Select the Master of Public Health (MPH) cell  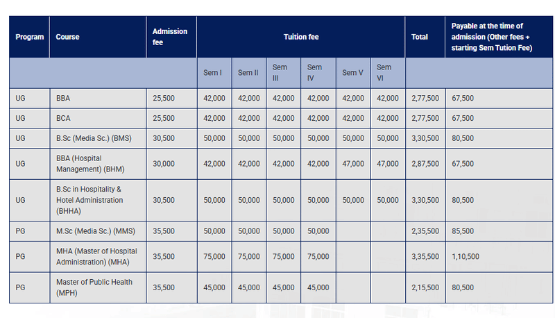pyautogui.click(x=94, y=287)
